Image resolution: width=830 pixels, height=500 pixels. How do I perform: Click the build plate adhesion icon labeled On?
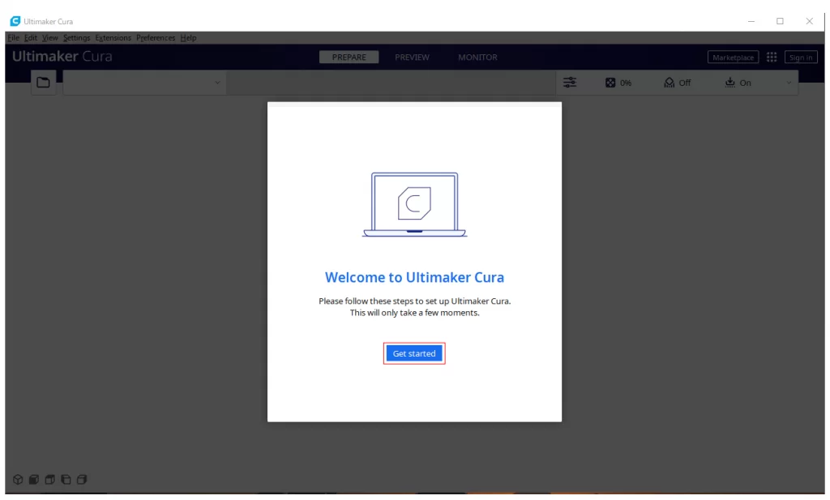point(730,83)
